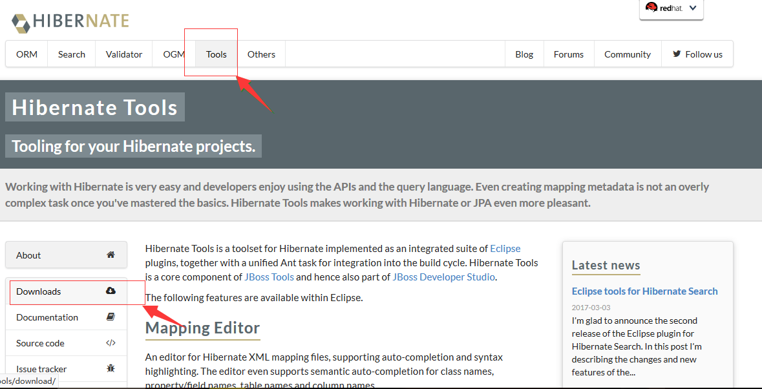Click the cloud download icon beside Downloads
This screenshot has width=762, height=389.
[111, 291]
